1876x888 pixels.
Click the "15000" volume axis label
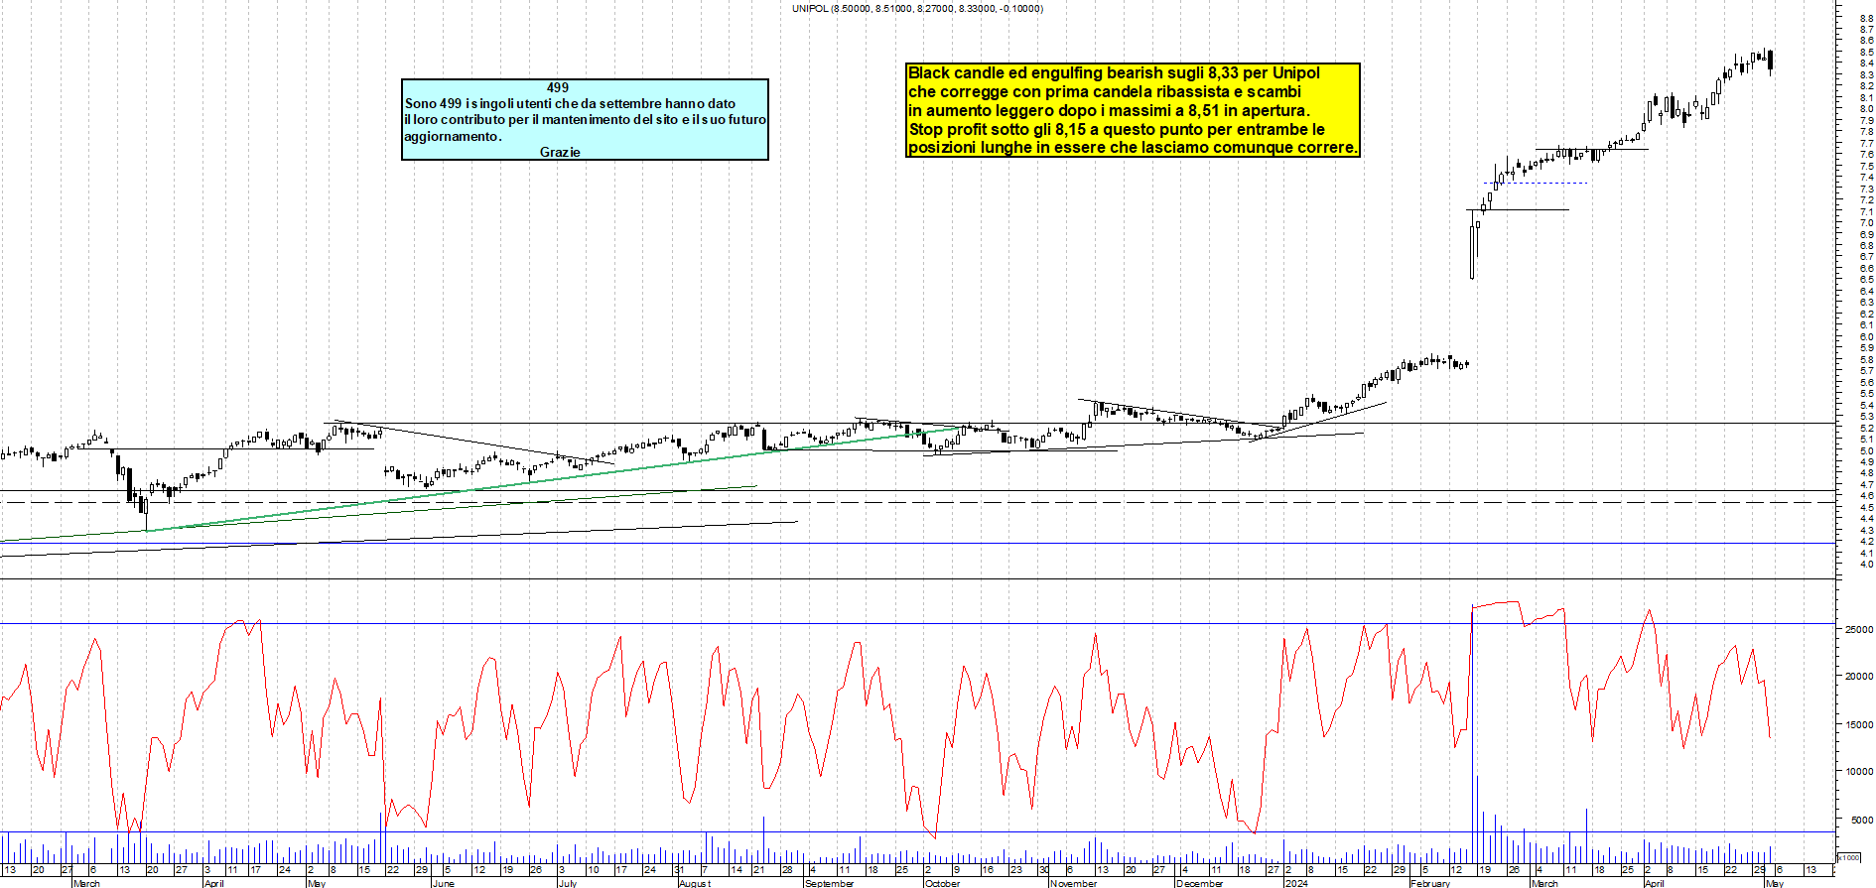1859,724
